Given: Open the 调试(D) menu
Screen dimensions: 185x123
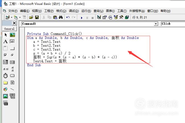Looking at the screenshot, I should click(x=74, y=11).
